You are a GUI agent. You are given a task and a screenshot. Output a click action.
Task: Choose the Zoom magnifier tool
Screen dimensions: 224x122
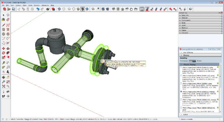coord(3,82)
